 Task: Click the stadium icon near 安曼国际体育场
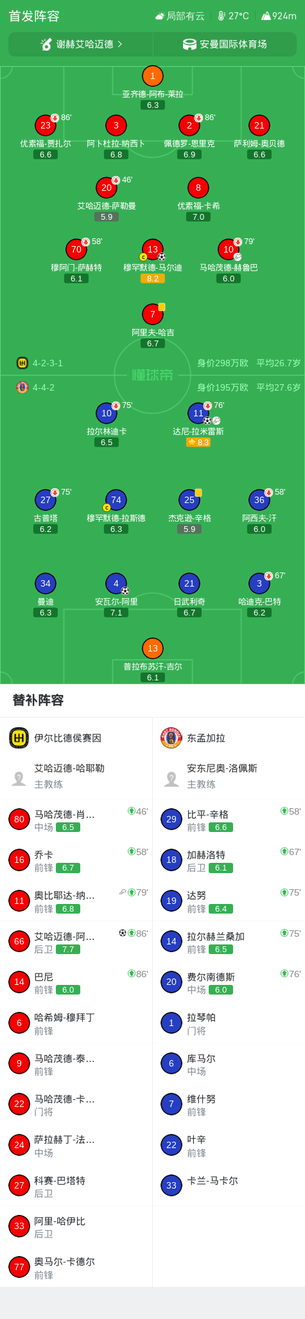point(189,44)
